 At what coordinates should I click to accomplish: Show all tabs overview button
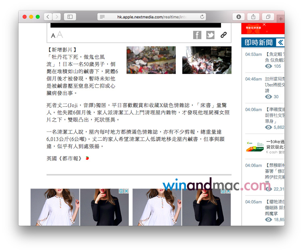point(267,17)
